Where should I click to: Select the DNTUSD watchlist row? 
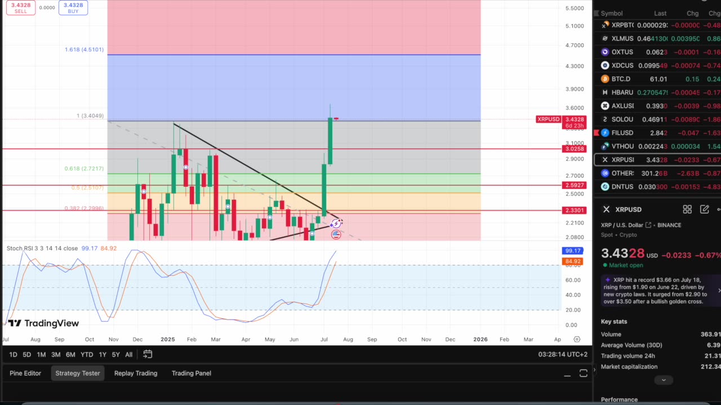[x=657, y=187]
